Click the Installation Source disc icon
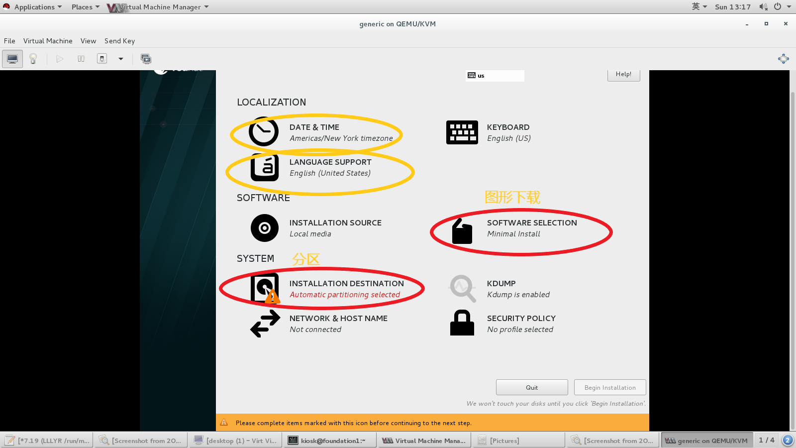This screenshot has width=796, height=448. tap(265, 228)
